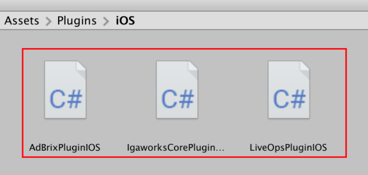Select the LiveOpsPluginIOS C# script icon

(x=289, y=90)
